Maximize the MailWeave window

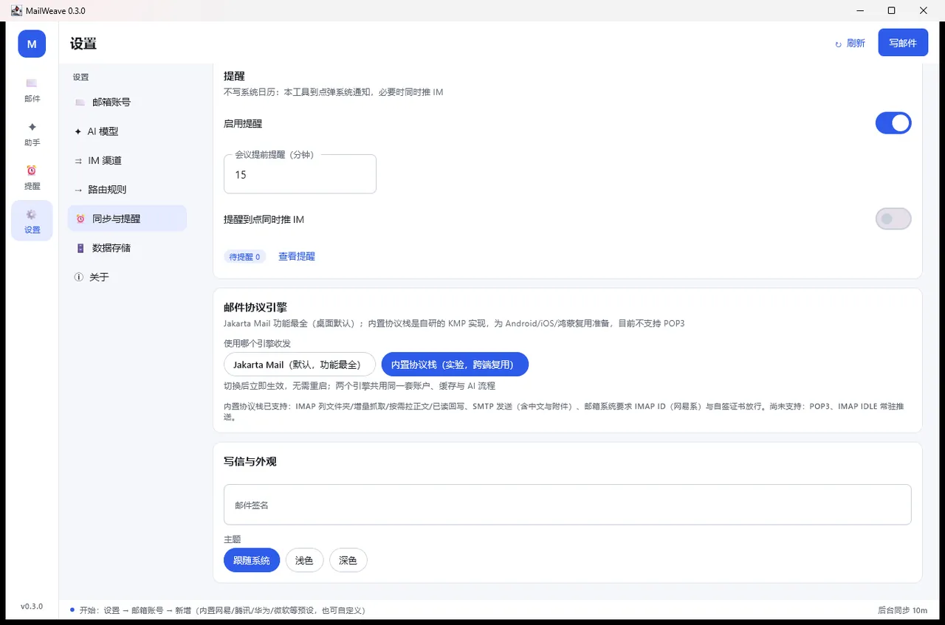892,10
